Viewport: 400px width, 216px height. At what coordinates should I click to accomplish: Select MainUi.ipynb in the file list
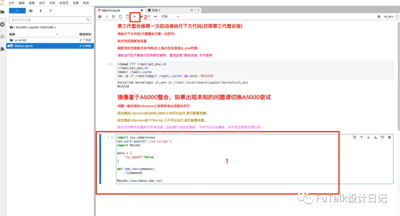(50, 46)
